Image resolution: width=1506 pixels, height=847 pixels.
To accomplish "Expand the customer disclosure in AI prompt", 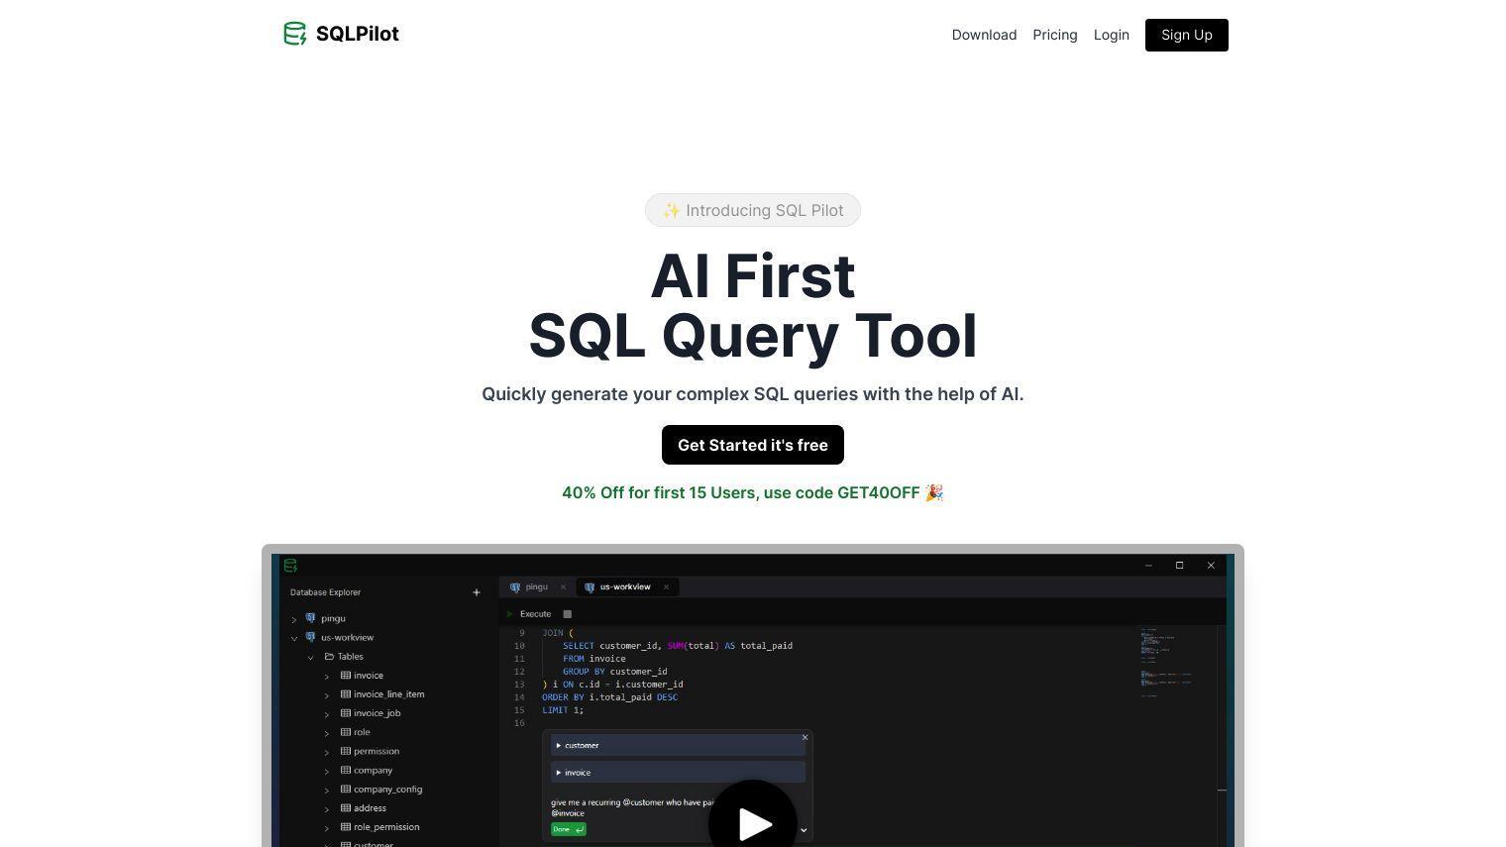I will pyautogui.click(x=678, y=745).
